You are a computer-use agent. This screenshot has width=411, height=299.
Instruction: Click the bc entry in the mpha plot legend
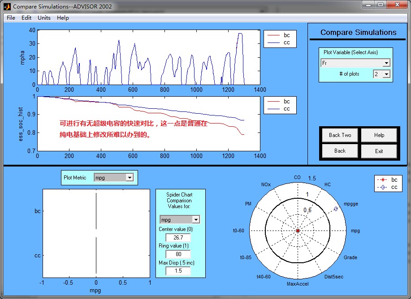point(280,35)
